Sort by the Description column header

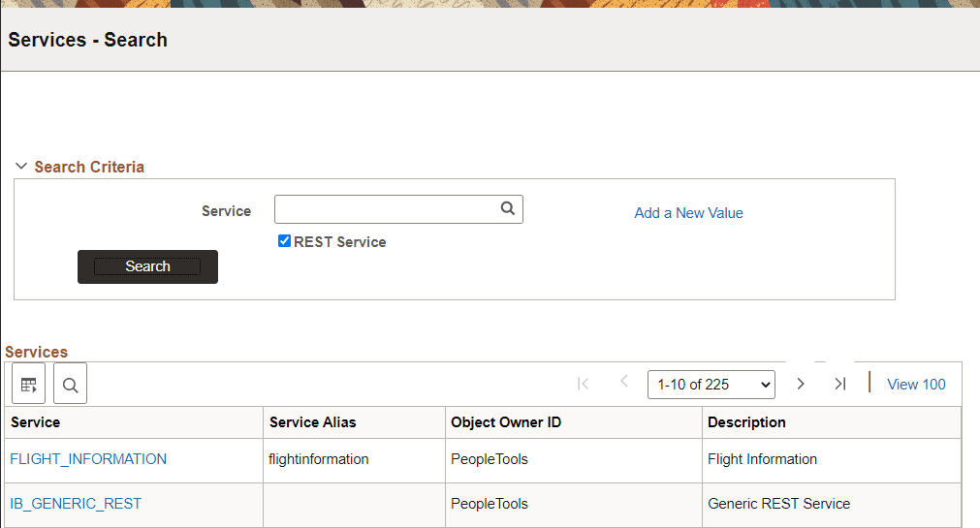(746, 422)
